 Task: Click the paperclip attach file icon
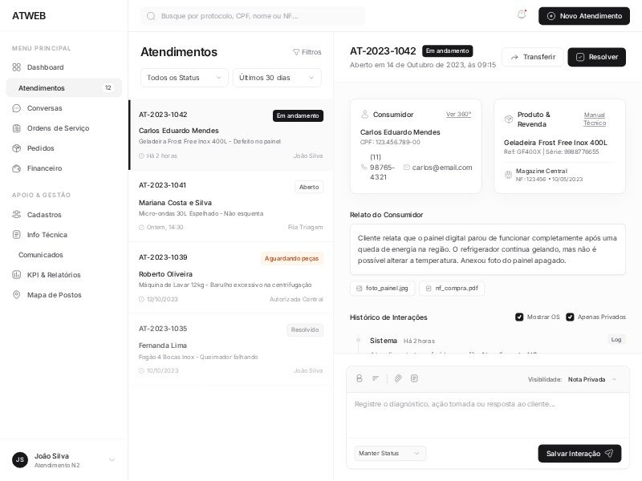(397, 378)
